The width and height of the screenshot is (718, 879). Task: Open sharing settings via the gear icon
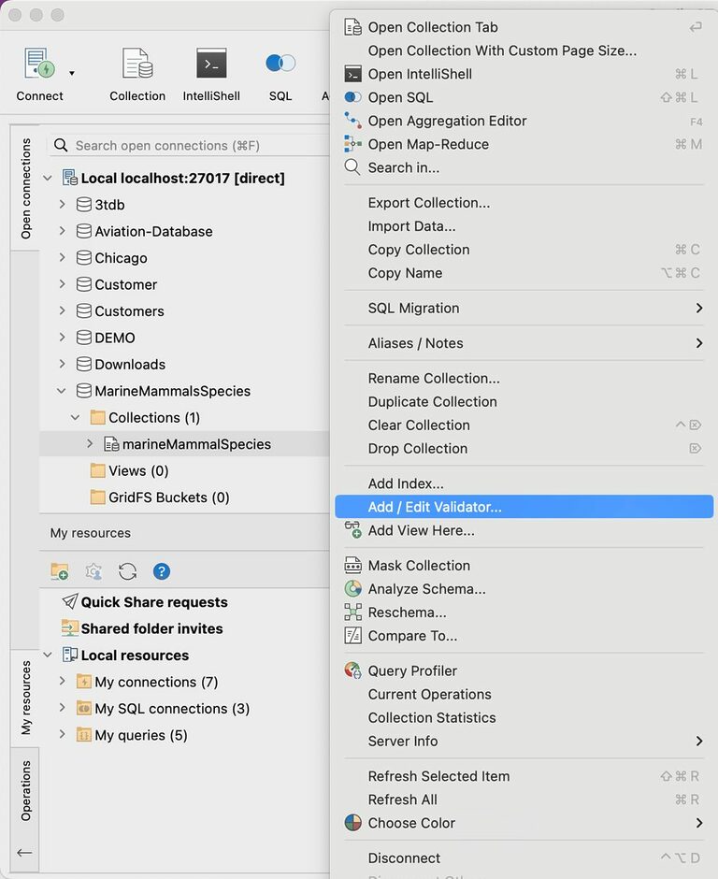[x=93, y=570]
